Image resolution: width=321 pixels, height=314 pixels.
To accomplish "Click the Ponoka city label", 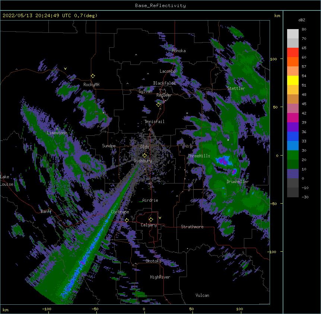I will (179, 51).
